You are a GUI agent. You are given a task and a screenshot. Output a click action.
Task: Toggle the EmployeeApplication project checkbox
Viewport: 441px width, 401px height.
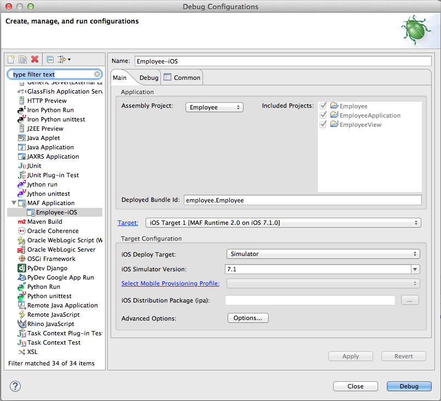click(323, 115)
